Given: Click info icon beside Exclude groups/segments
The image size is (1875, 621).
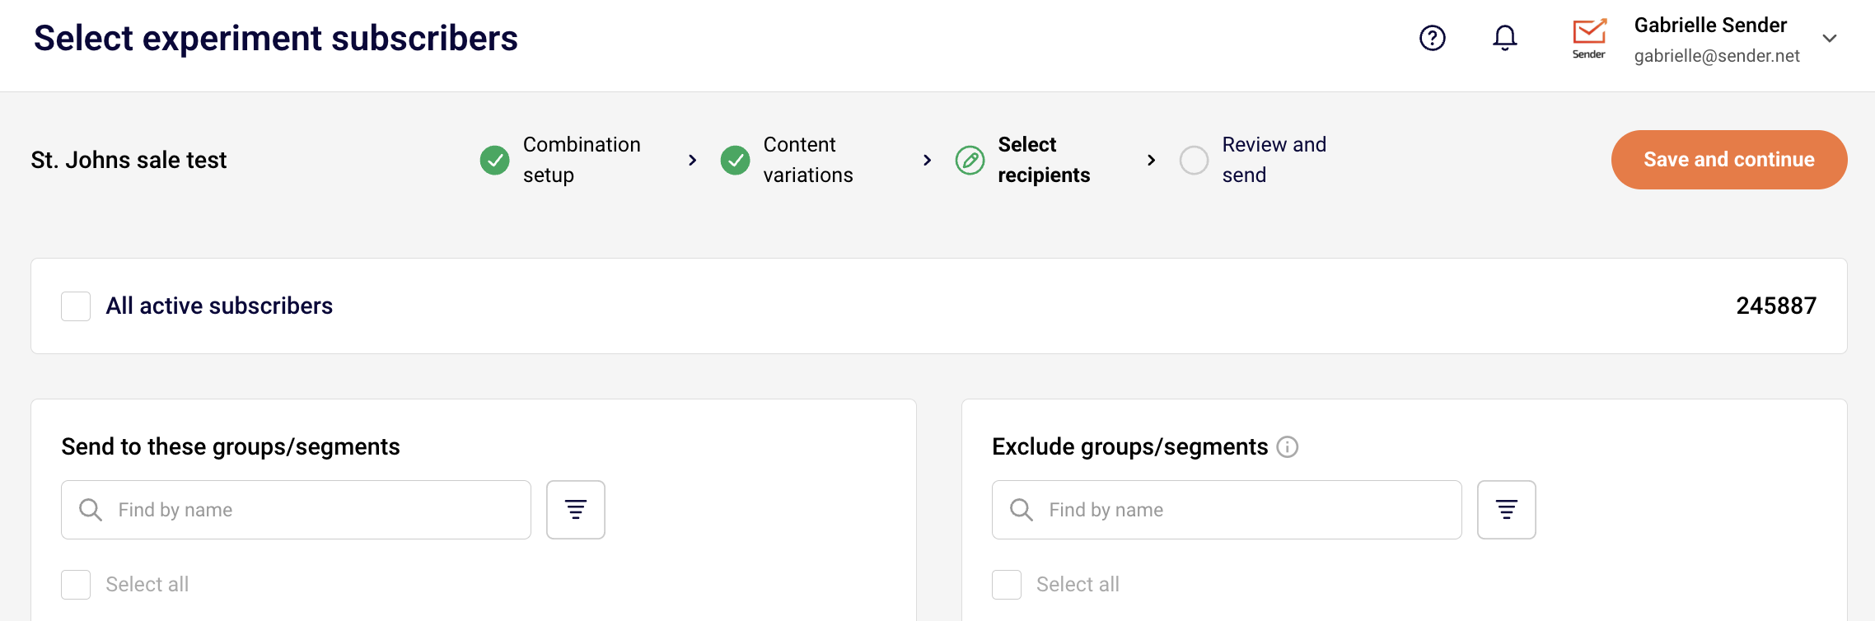Looking at the screenshot, I should pyautogui.click(x=1287, y=447).
